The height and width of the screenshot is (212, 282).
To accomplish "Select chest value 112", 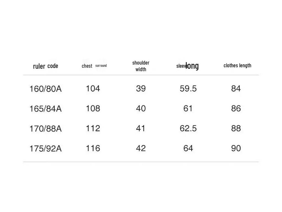I will [93, 128].
